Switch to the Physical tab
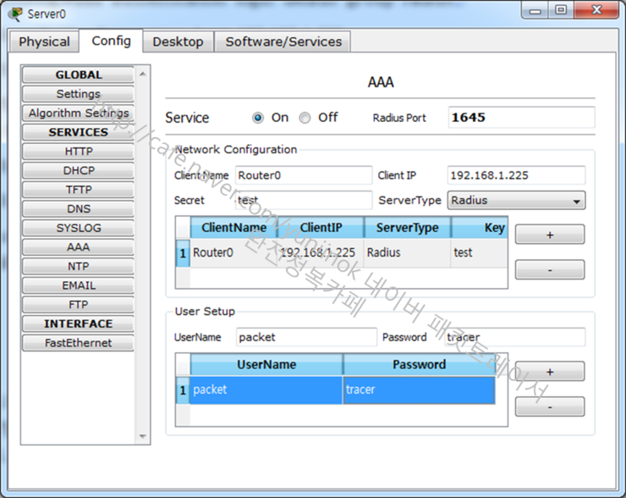Screen dimensions: 626x498 click(x=44, y=41)
